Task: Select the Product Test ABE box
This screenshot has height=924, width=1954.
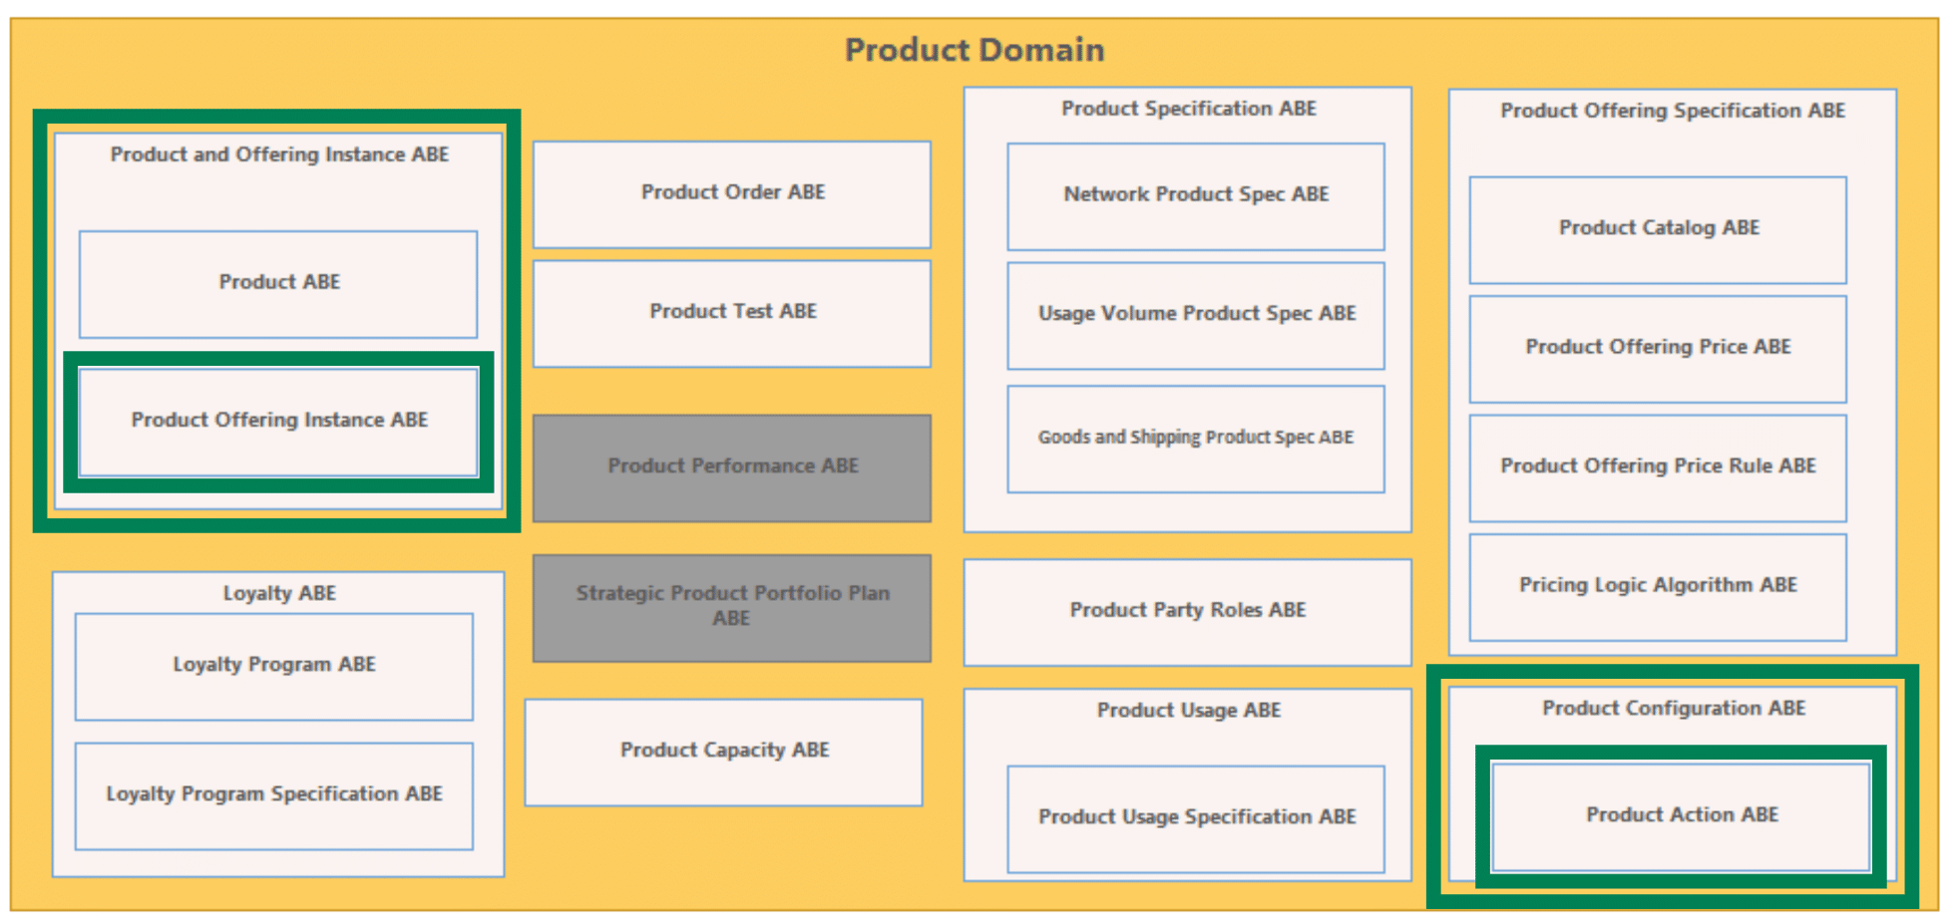Action: pos(732,313)
